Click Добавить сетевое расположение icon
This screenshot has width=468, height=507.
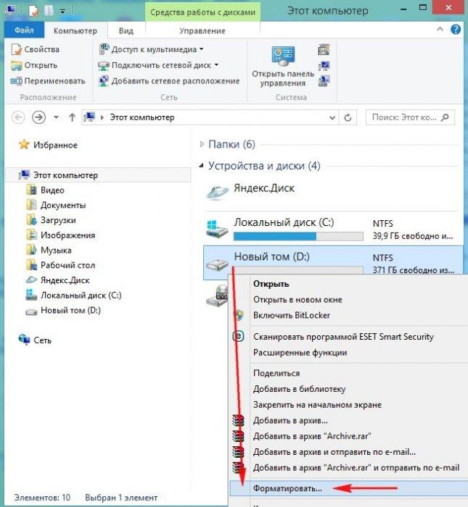(x=103, y=81)
